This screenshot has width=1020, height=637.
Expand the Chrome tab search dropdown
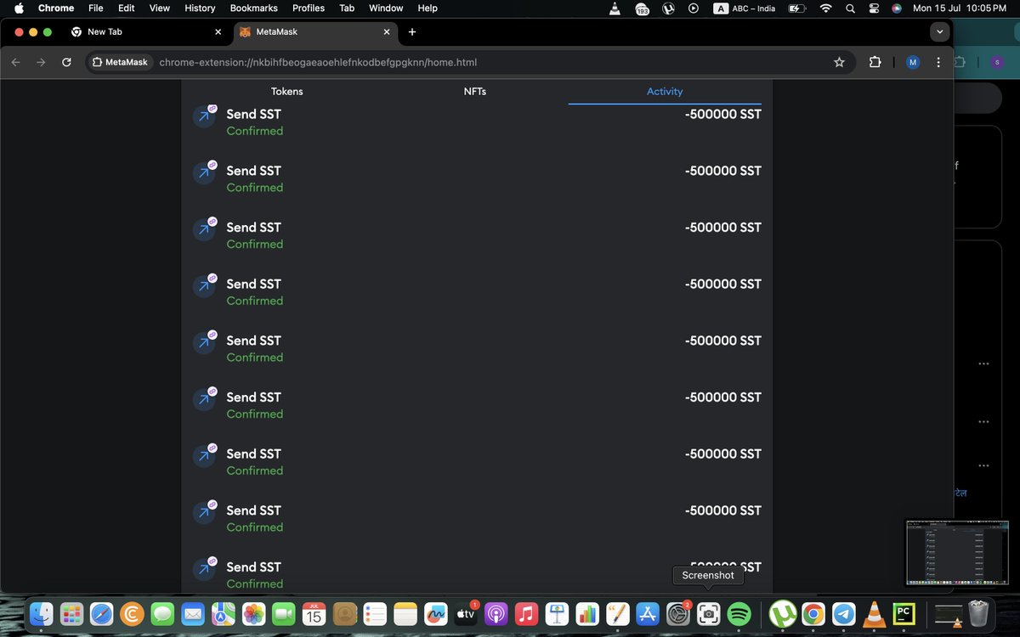pos(939,31)
